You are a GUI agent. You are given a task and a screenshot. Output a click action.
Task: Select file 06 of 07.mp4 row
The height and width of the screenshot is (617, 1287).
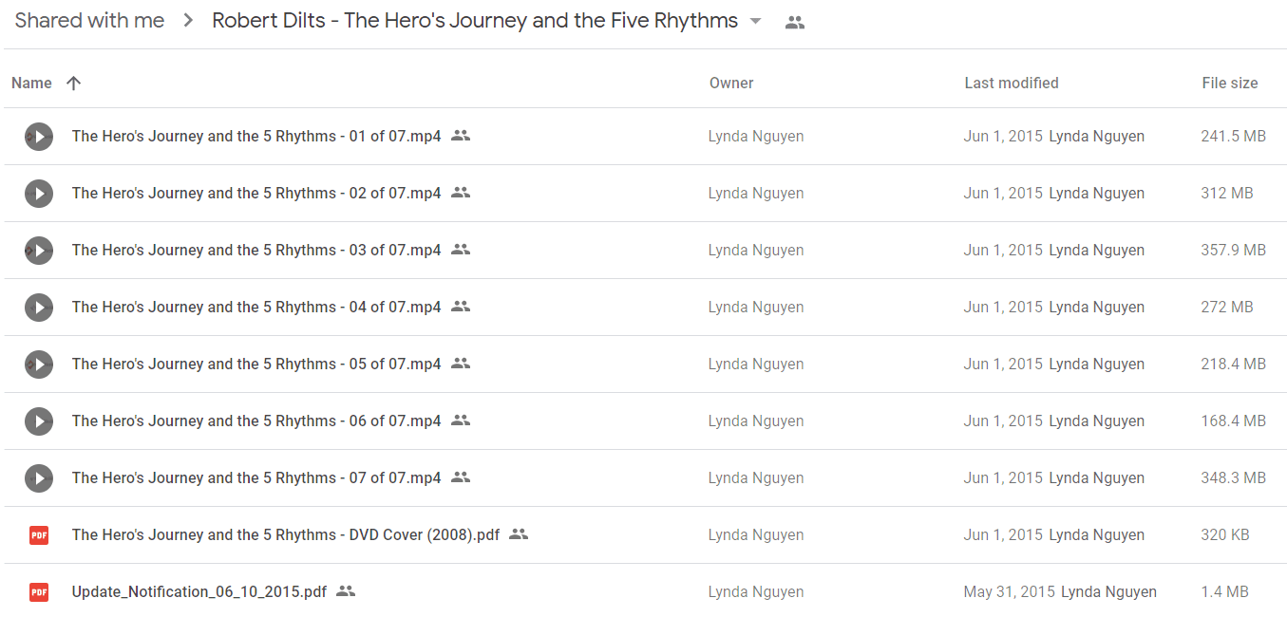point(645,421)
